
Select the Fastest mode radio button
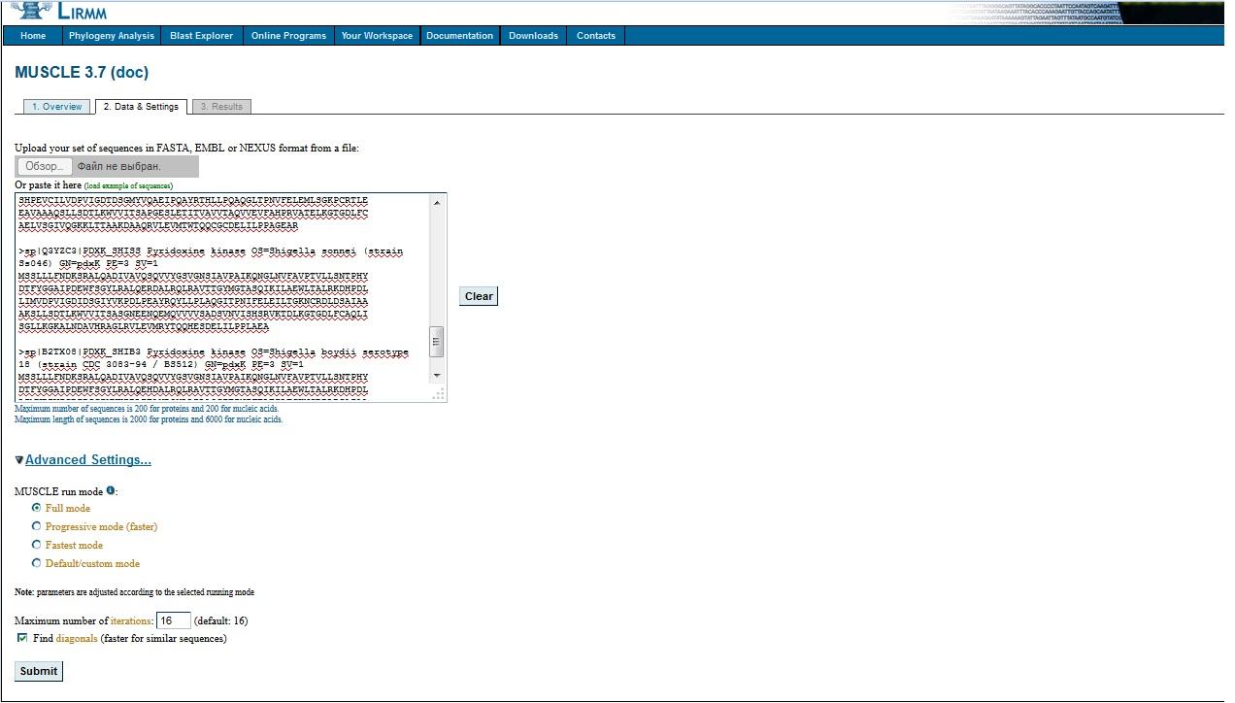click(37, 545)
